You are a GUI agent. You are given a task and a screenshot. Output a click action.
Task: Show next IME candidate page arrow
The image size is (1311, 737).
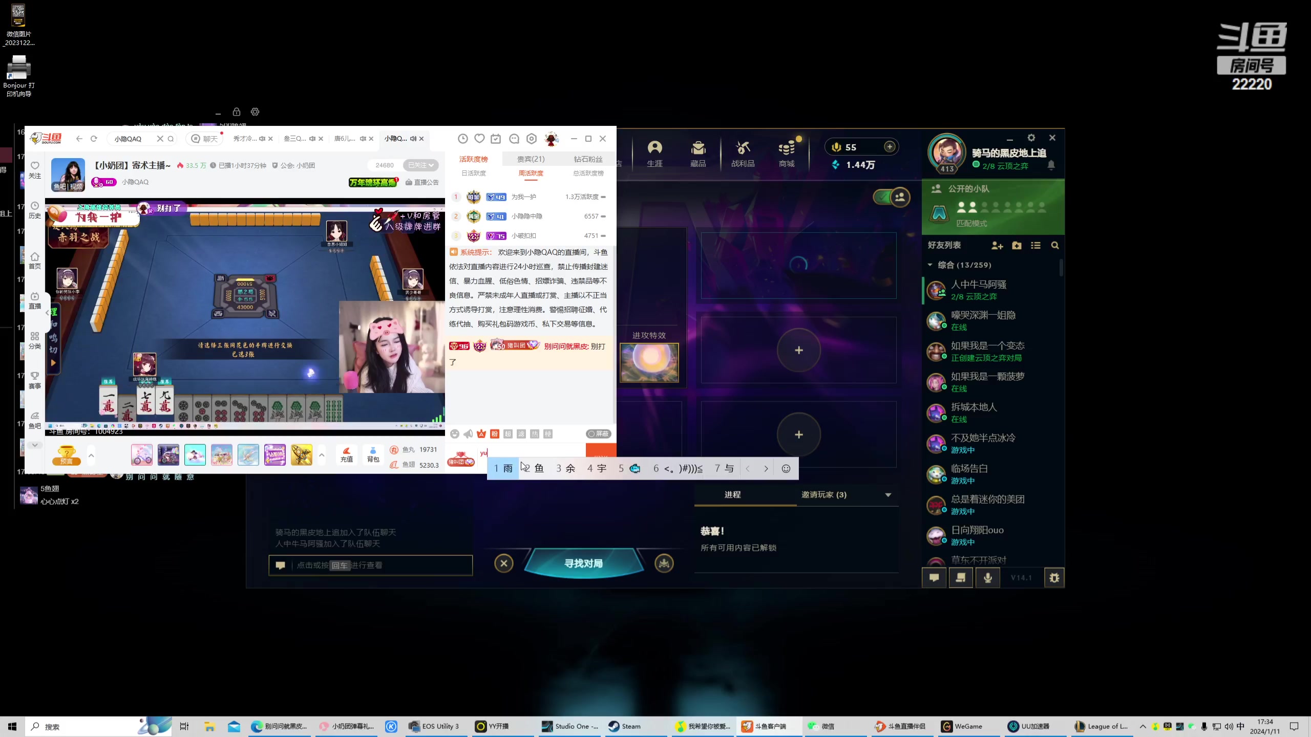coord(766,469)
